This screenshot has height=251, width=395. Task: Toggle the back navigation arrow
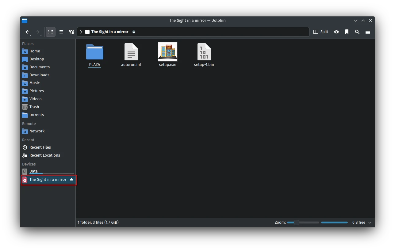(27, 32)
